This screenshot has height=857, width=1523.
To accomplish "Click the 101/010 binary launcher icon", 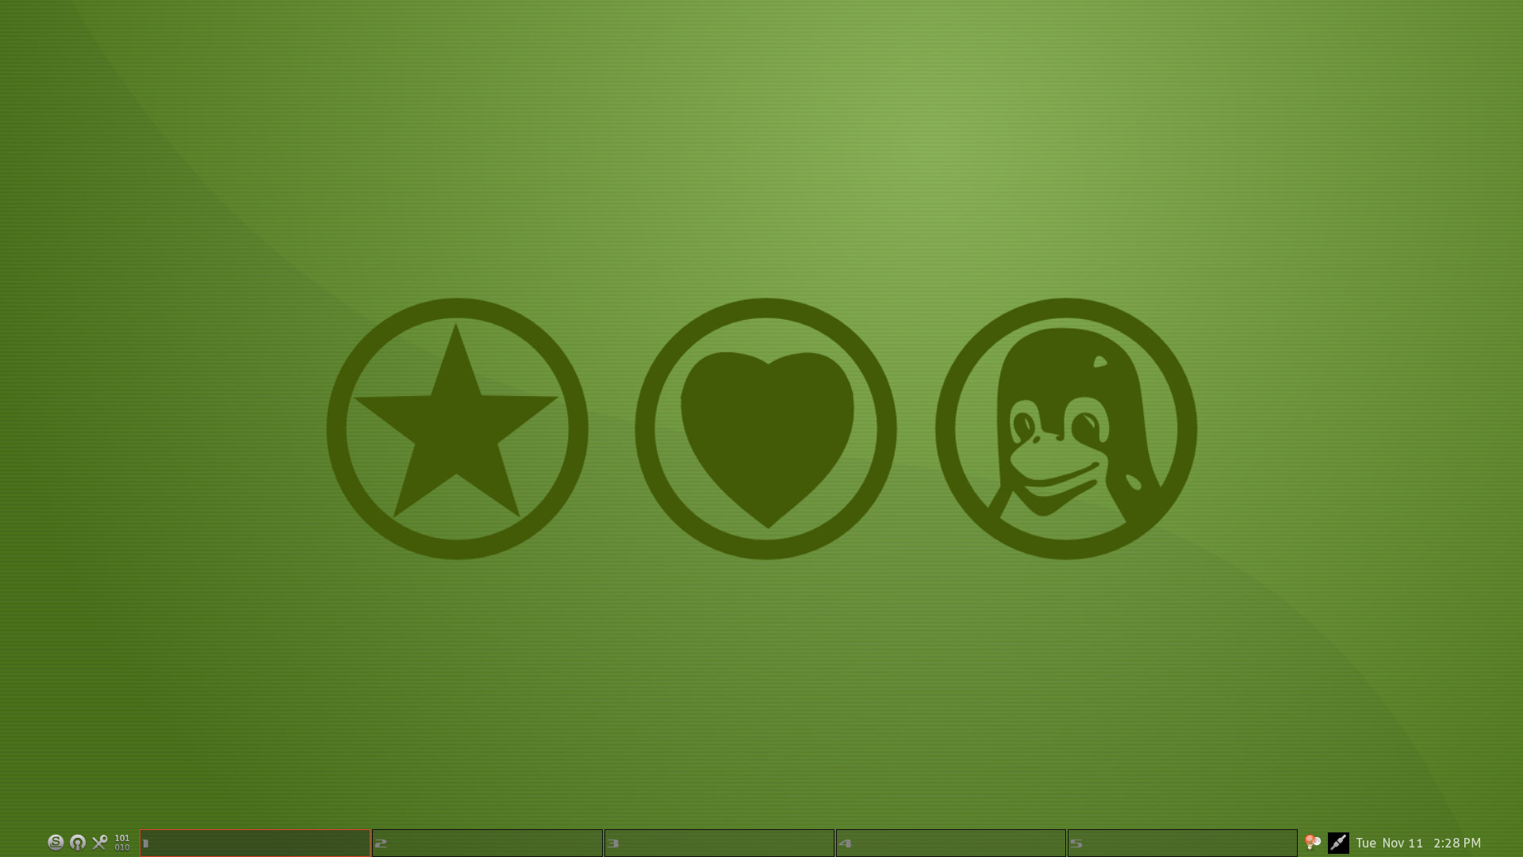I will coord(122,843).
